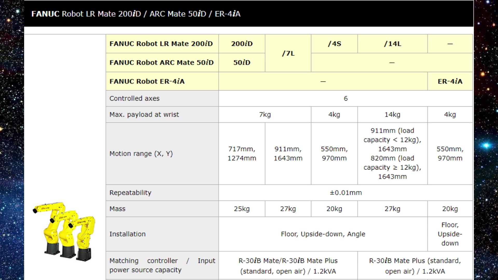The height and width of the screenshot is (280, 498).
Task: Click the 717mm, 1274mm motion range cell
Action: [x=242, y=154]
